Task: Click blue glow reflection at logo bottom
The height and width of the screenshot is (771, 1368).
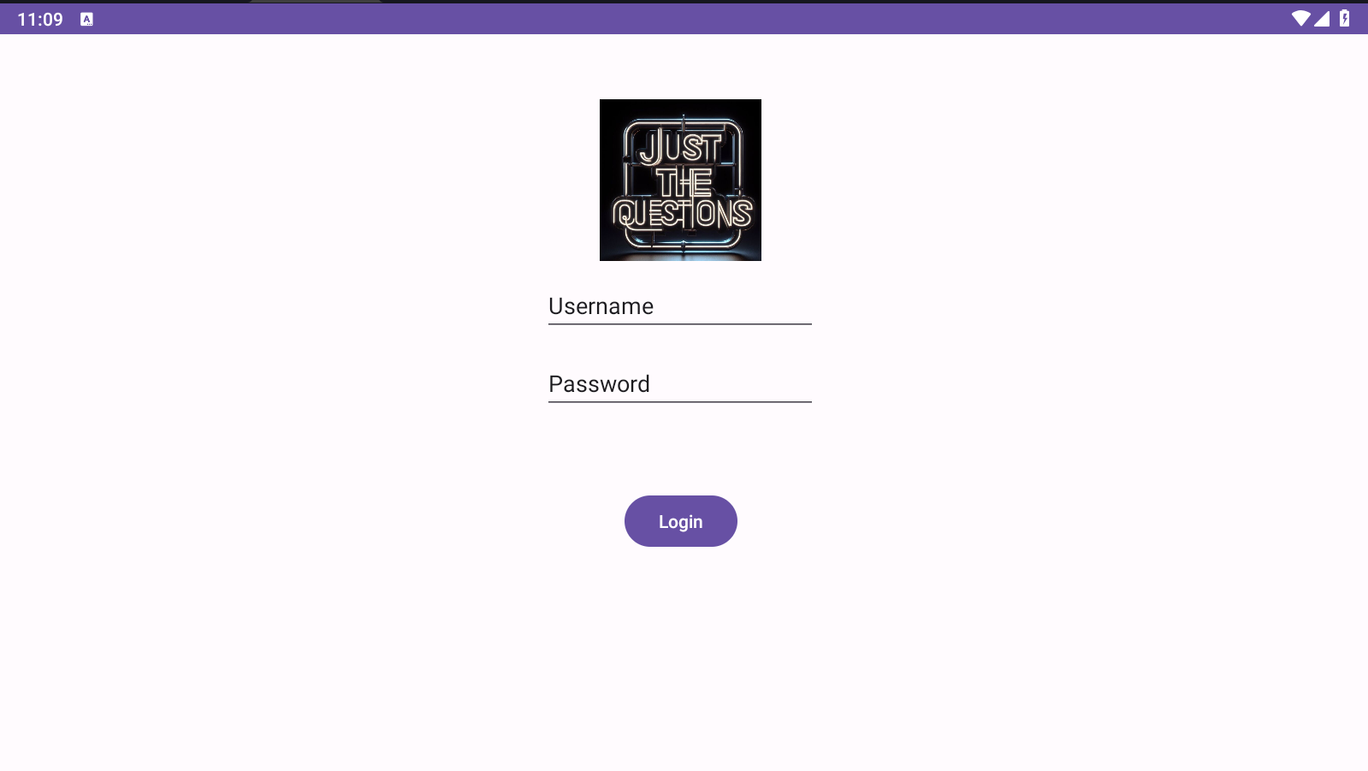Action: pyautogui.click(x=681, y=253)
